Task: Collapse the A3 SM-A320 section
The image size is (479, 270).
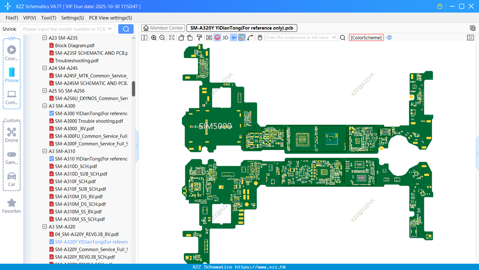Action: [x=45, y=227]
